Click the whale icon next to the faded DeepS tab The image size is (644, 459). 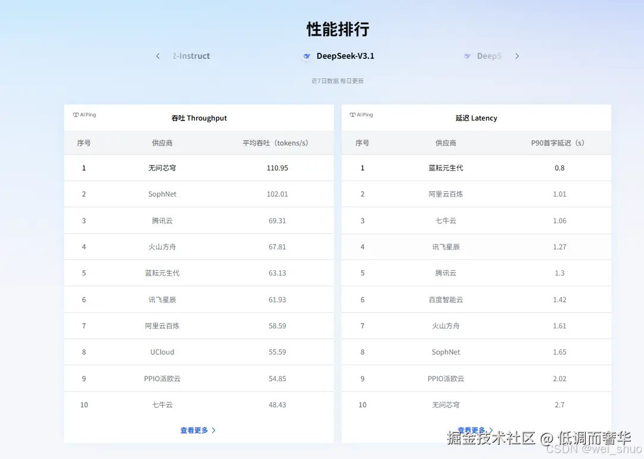(x=468, y=56)
